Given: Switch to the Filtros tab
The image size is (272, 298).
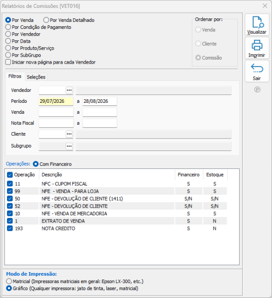Looking at the screenshot, I should coord(15,76).
